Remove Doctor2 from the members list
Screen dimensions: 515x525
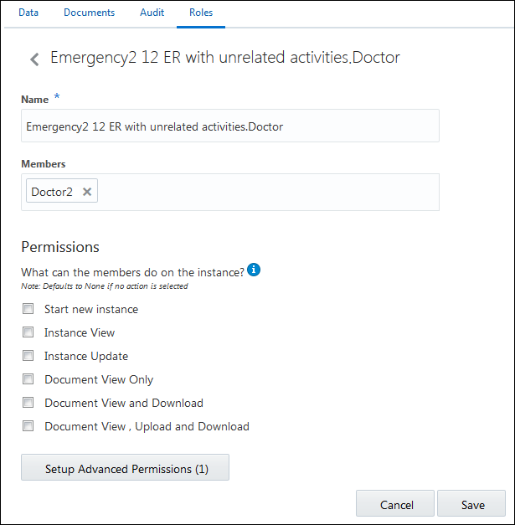87,192
